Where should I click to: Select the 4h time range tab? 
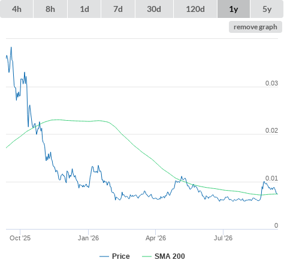click(x=17, y=9)
